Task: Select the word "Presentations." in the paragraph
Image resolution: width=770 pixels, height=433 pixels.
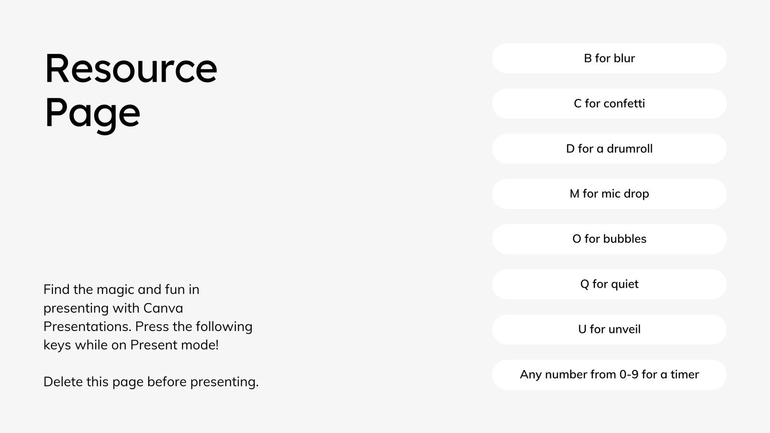Action: 87,327
